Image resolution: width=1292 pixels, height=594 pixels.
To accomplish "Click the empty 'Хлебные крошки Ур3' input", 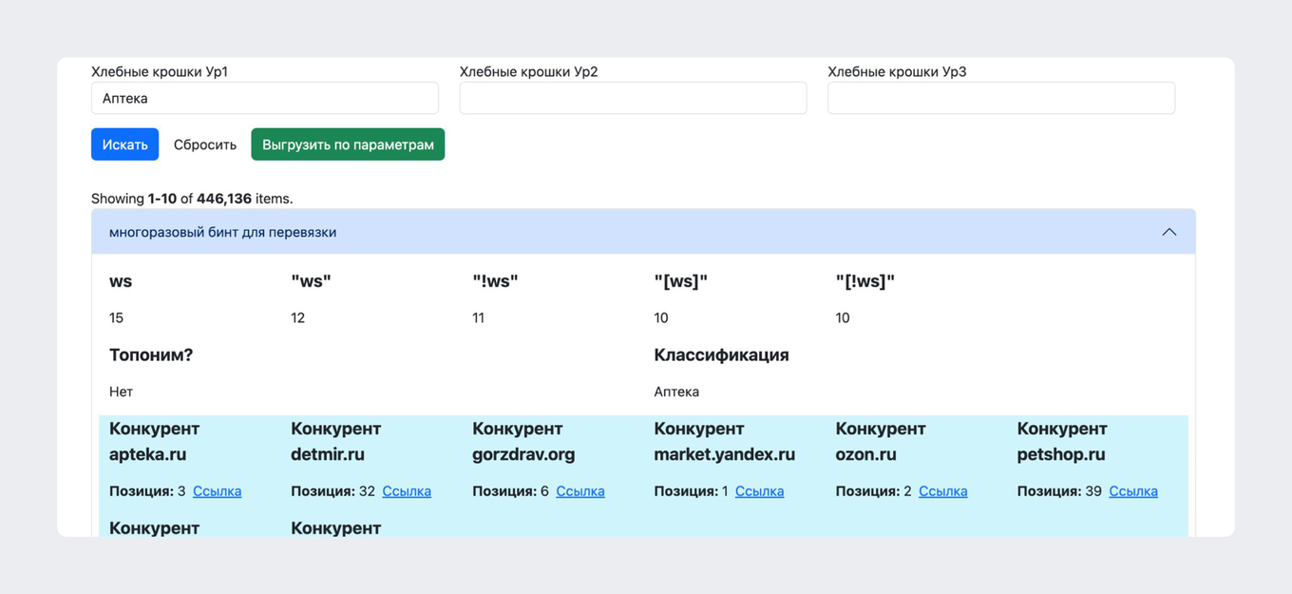I will point(1000,98).
